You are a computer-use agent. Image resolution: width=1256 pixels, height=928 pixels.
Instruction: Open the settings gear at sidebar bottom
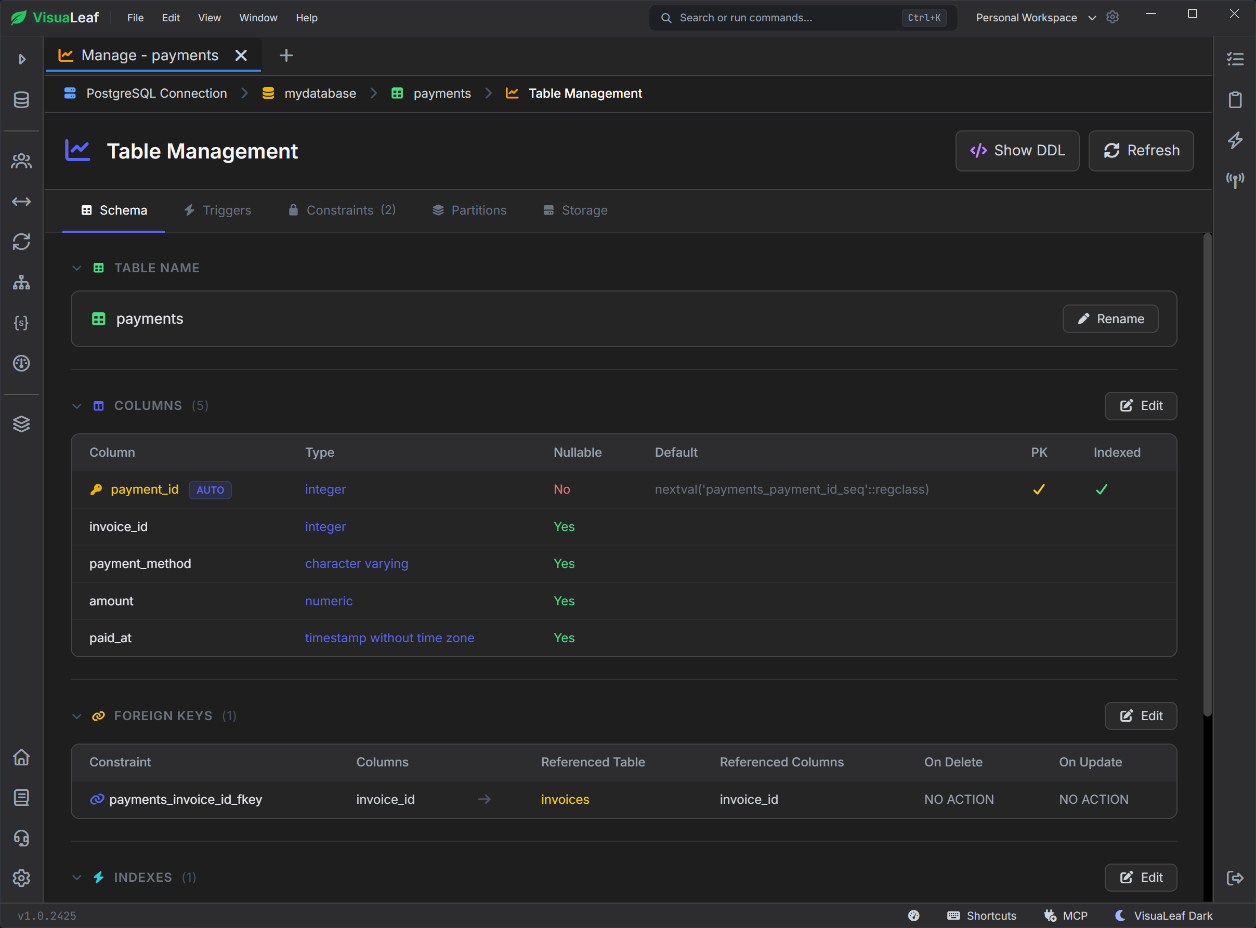[21, 879]
